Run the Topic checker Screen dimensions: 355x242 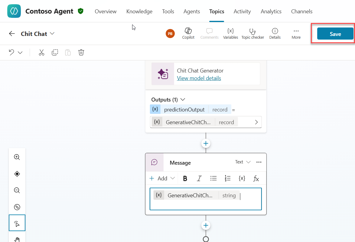(x=252, y=34)
